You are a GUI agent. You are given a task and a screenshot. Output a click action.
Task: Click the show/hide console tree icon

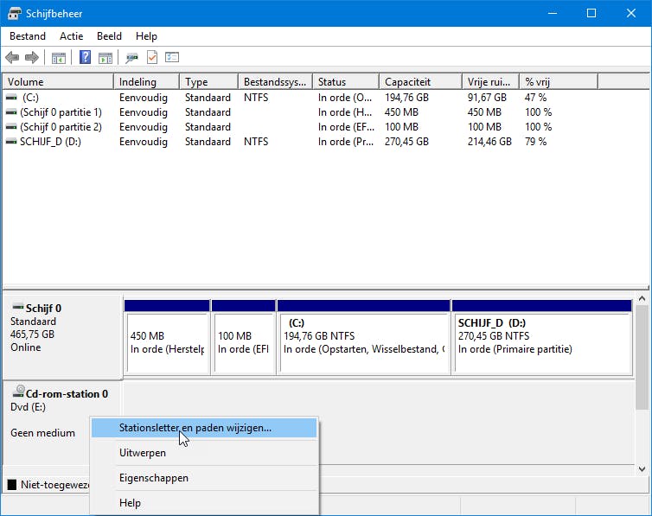click(x=59, y=58)
